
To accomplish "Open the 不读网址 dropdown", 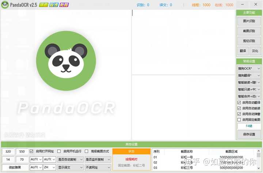I will pyautogui.click(x=98, y=168).
